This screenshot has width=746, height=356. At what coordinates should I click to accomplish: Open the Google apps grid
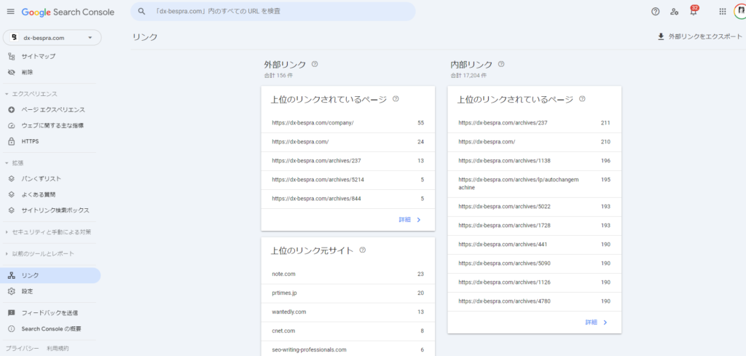pos(722,12)
